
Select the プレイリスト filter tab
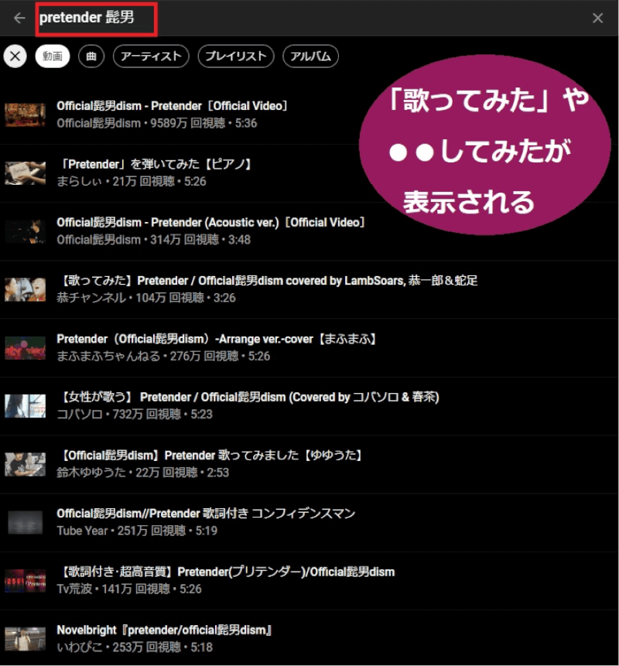pyautogui.click(x=236, y=56)
